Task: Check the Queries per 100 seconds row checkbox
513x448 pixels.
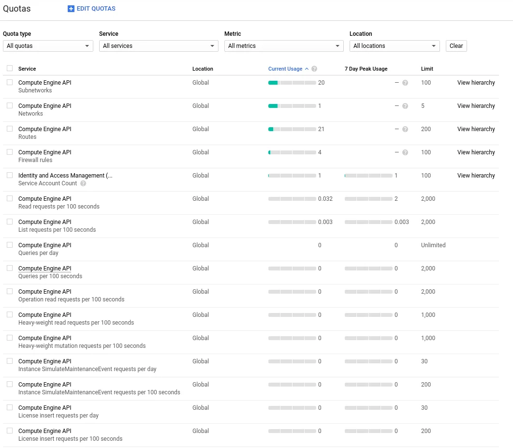Action: (x=10, y=269)
